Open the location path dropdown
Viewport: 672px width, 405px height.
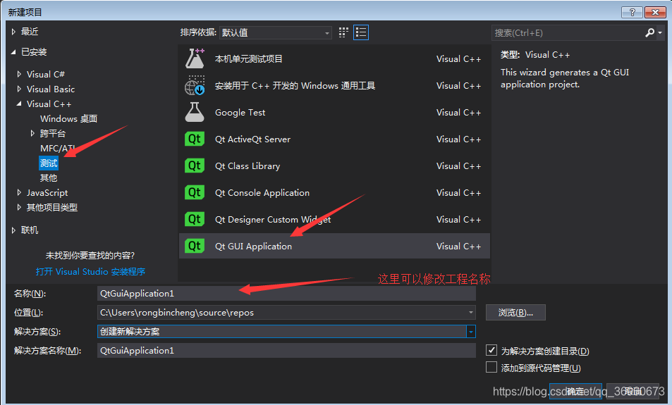tap(470, 313)
